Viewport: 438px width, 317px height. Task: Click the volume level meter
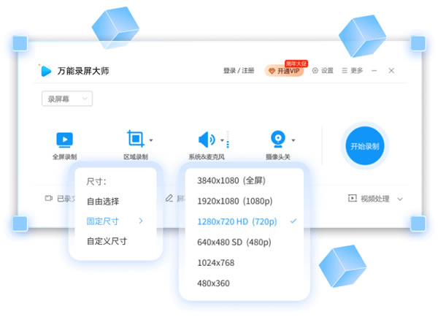point(228,140)
